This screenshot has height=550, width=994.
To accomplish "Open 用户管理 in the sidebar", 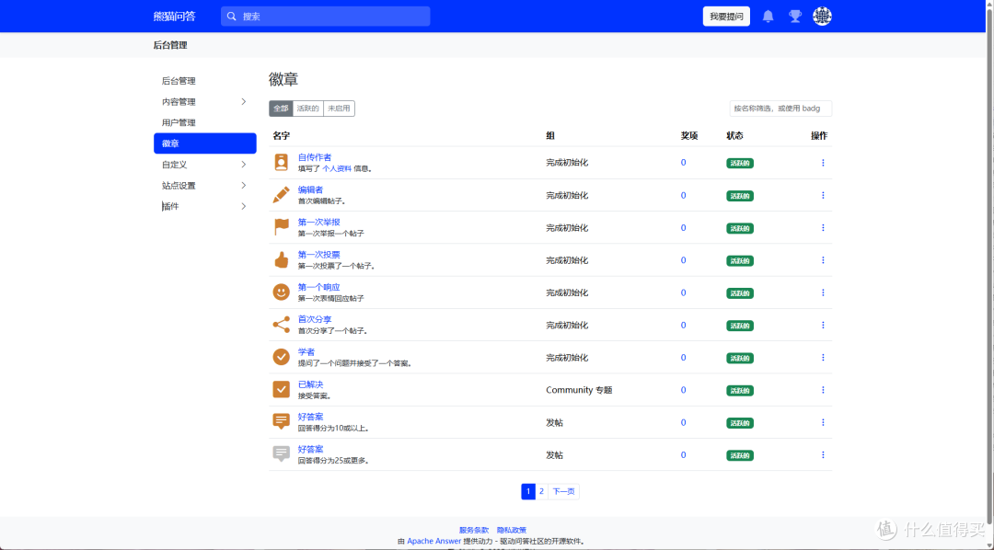I will (x=204, y=122).
